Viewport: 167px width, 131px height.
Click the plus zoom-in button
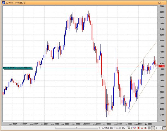160,128
